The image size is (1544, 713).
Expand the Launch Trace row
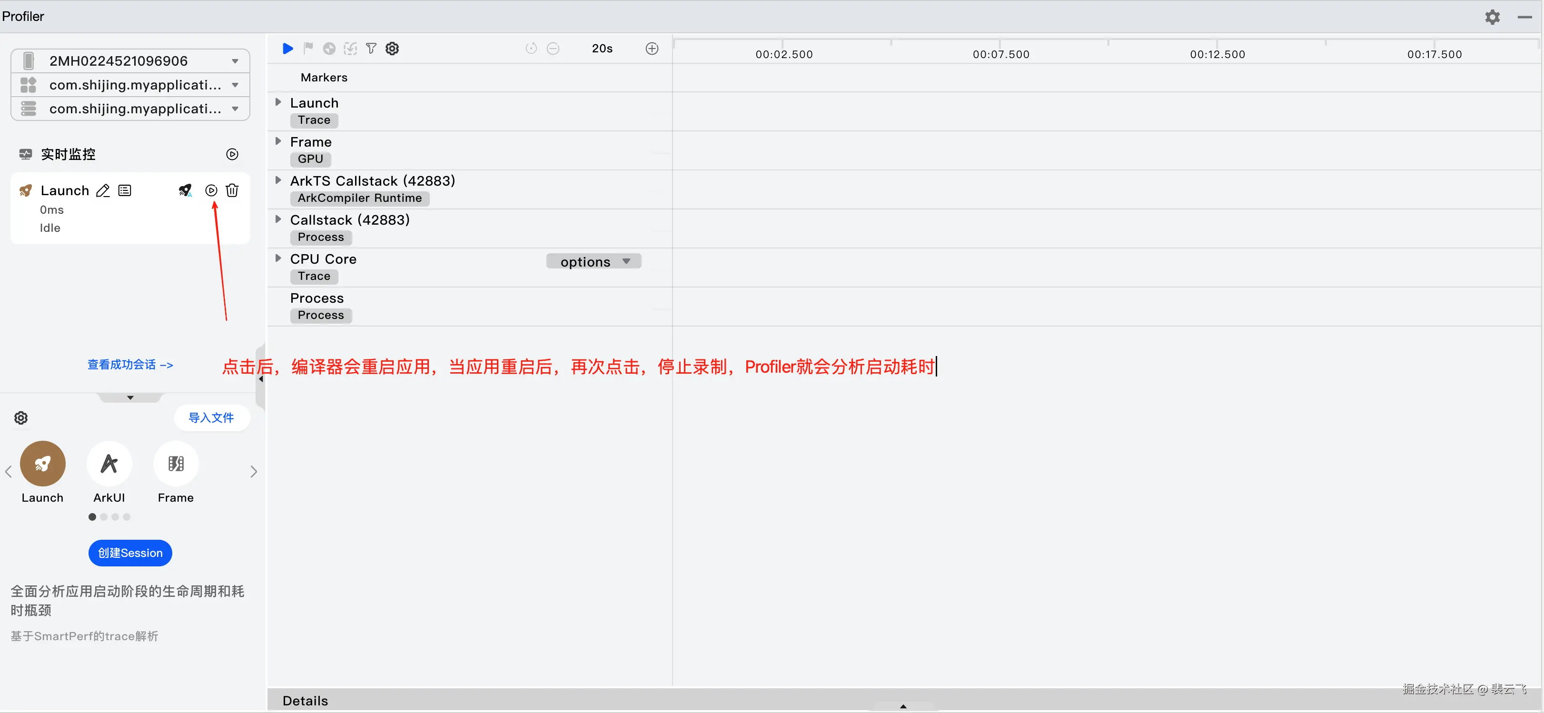click(278, 102)
